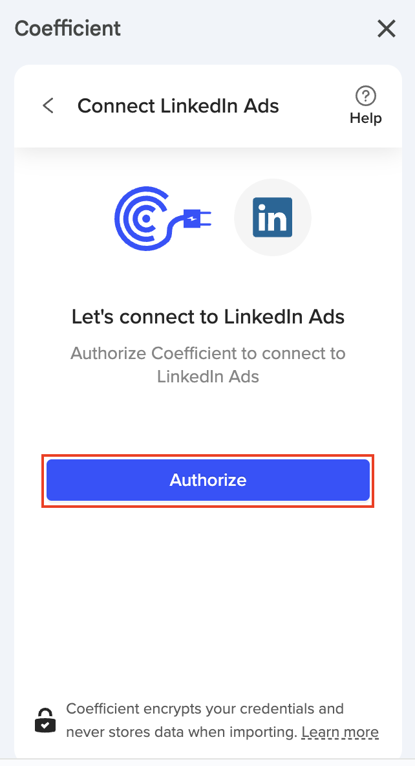415x766 pixels.
Task: Click "Let's connect to LinkedIn Ads" heading
Action: click(208, 317)
